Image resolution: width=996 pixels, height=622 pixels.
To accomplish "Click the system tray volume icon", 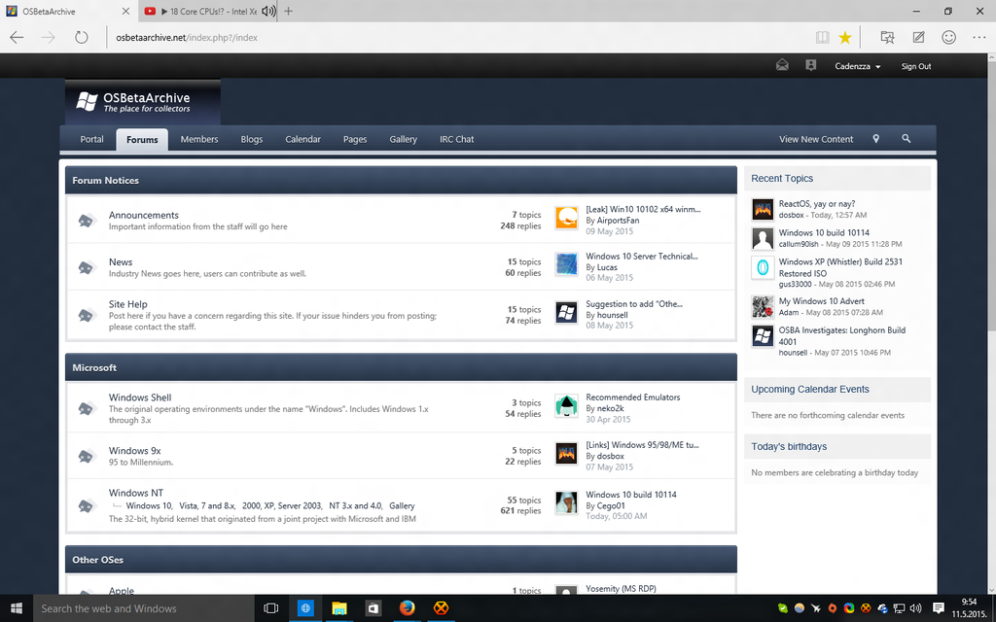I will click(x=915, y=608).
